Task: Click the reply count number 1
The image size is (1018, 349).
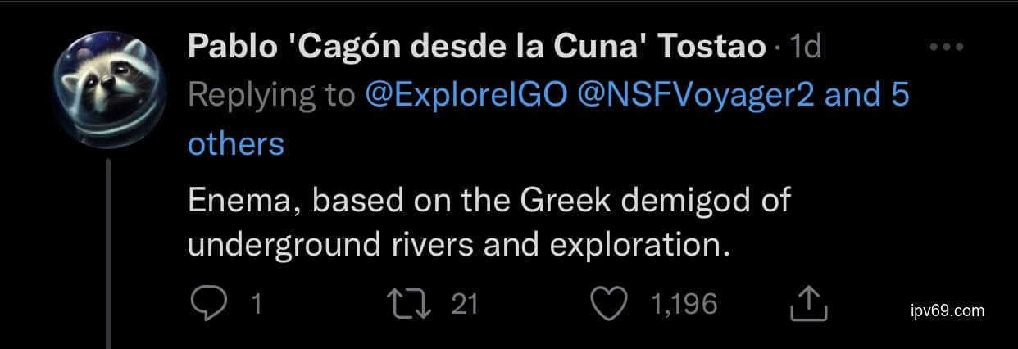Action: tap(256, 305)
